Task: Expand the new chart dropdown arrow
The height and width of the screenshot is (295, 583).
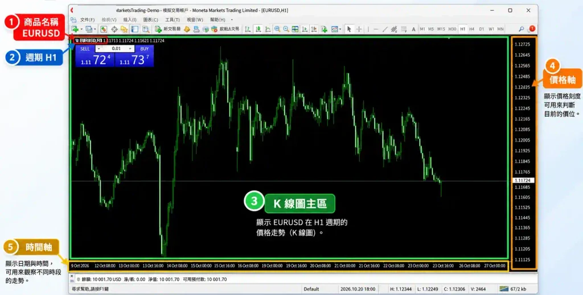Action: tap(81, 29)
